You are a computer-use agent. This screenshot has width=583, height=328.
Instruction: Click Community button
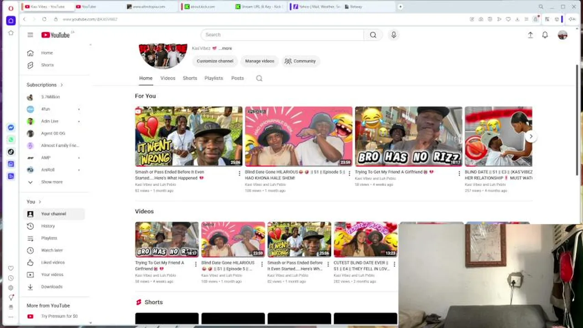click(x=300, y=61)
